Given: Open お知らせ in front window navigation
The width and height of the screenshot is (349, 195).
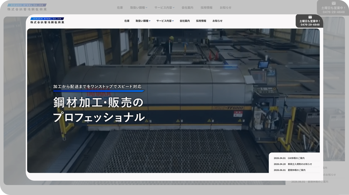Looking at the screenshot, I should point(217,21).
